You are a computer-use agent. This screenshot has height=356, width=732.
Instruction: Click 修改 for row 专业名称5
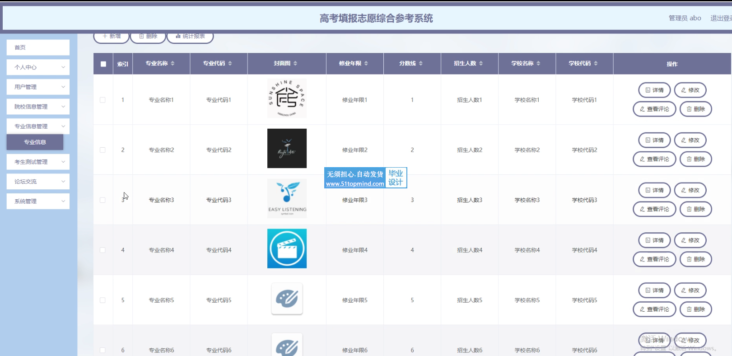(690, 290)
